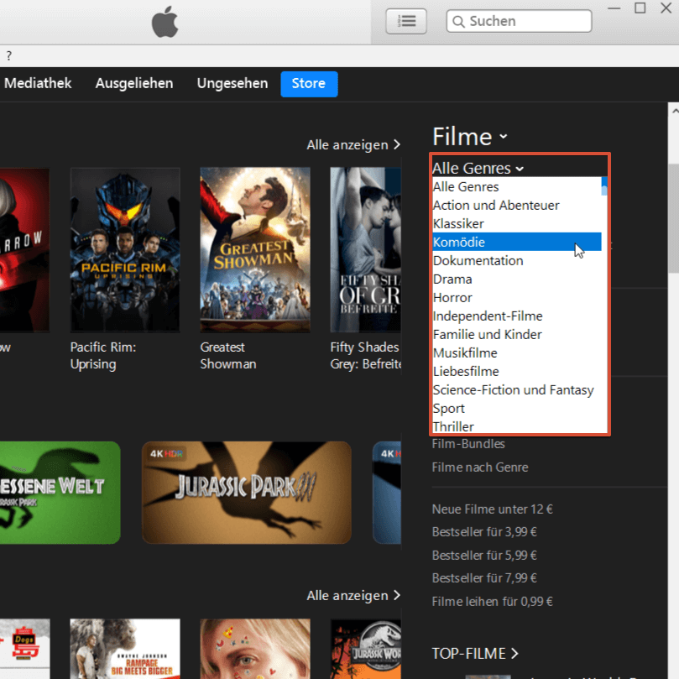Image resolution: width=679 pixels, height=679 pixels.
Task: Collapse the Alle Genres dropdown header
Action: (478, 168)
